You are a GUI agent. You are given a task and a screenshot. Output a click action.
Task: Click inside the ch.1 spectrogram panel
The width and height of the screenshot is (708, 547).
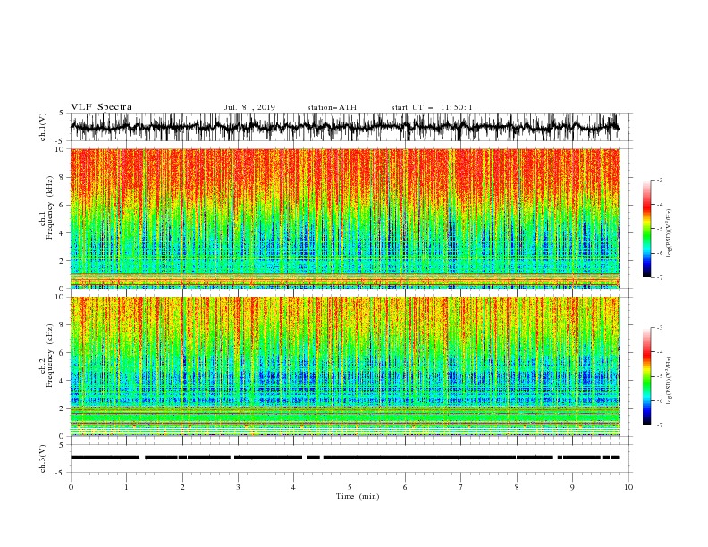(x=344, y=218)
